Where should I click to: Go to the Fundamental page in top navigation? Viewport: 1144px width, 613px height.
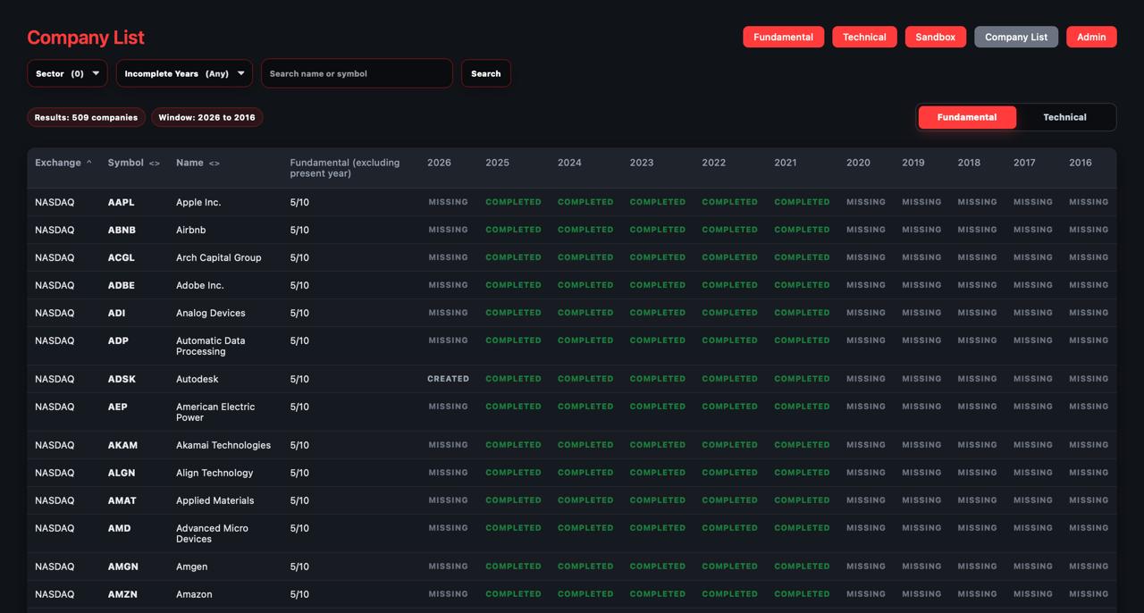(x=783, y=37)
